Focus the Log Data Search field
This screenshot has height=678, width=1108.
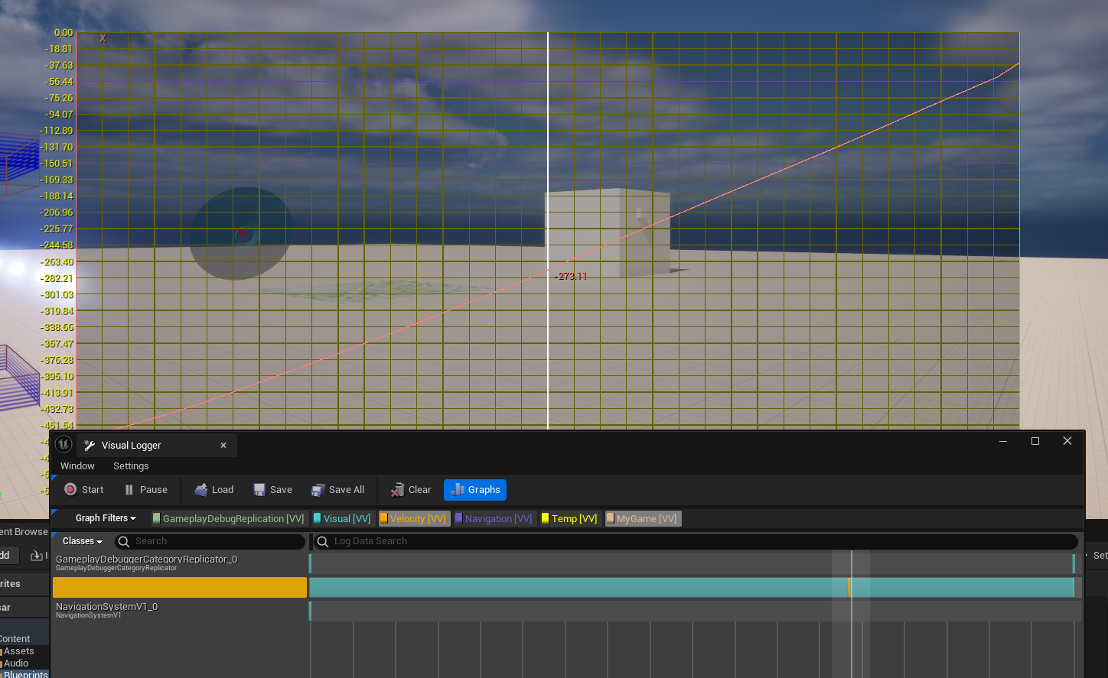click(x=696, y=541)
